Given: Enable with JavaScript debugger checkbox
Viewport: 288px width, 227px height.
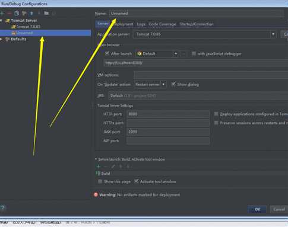Looking at the screenshot, I should coord(194,53).
